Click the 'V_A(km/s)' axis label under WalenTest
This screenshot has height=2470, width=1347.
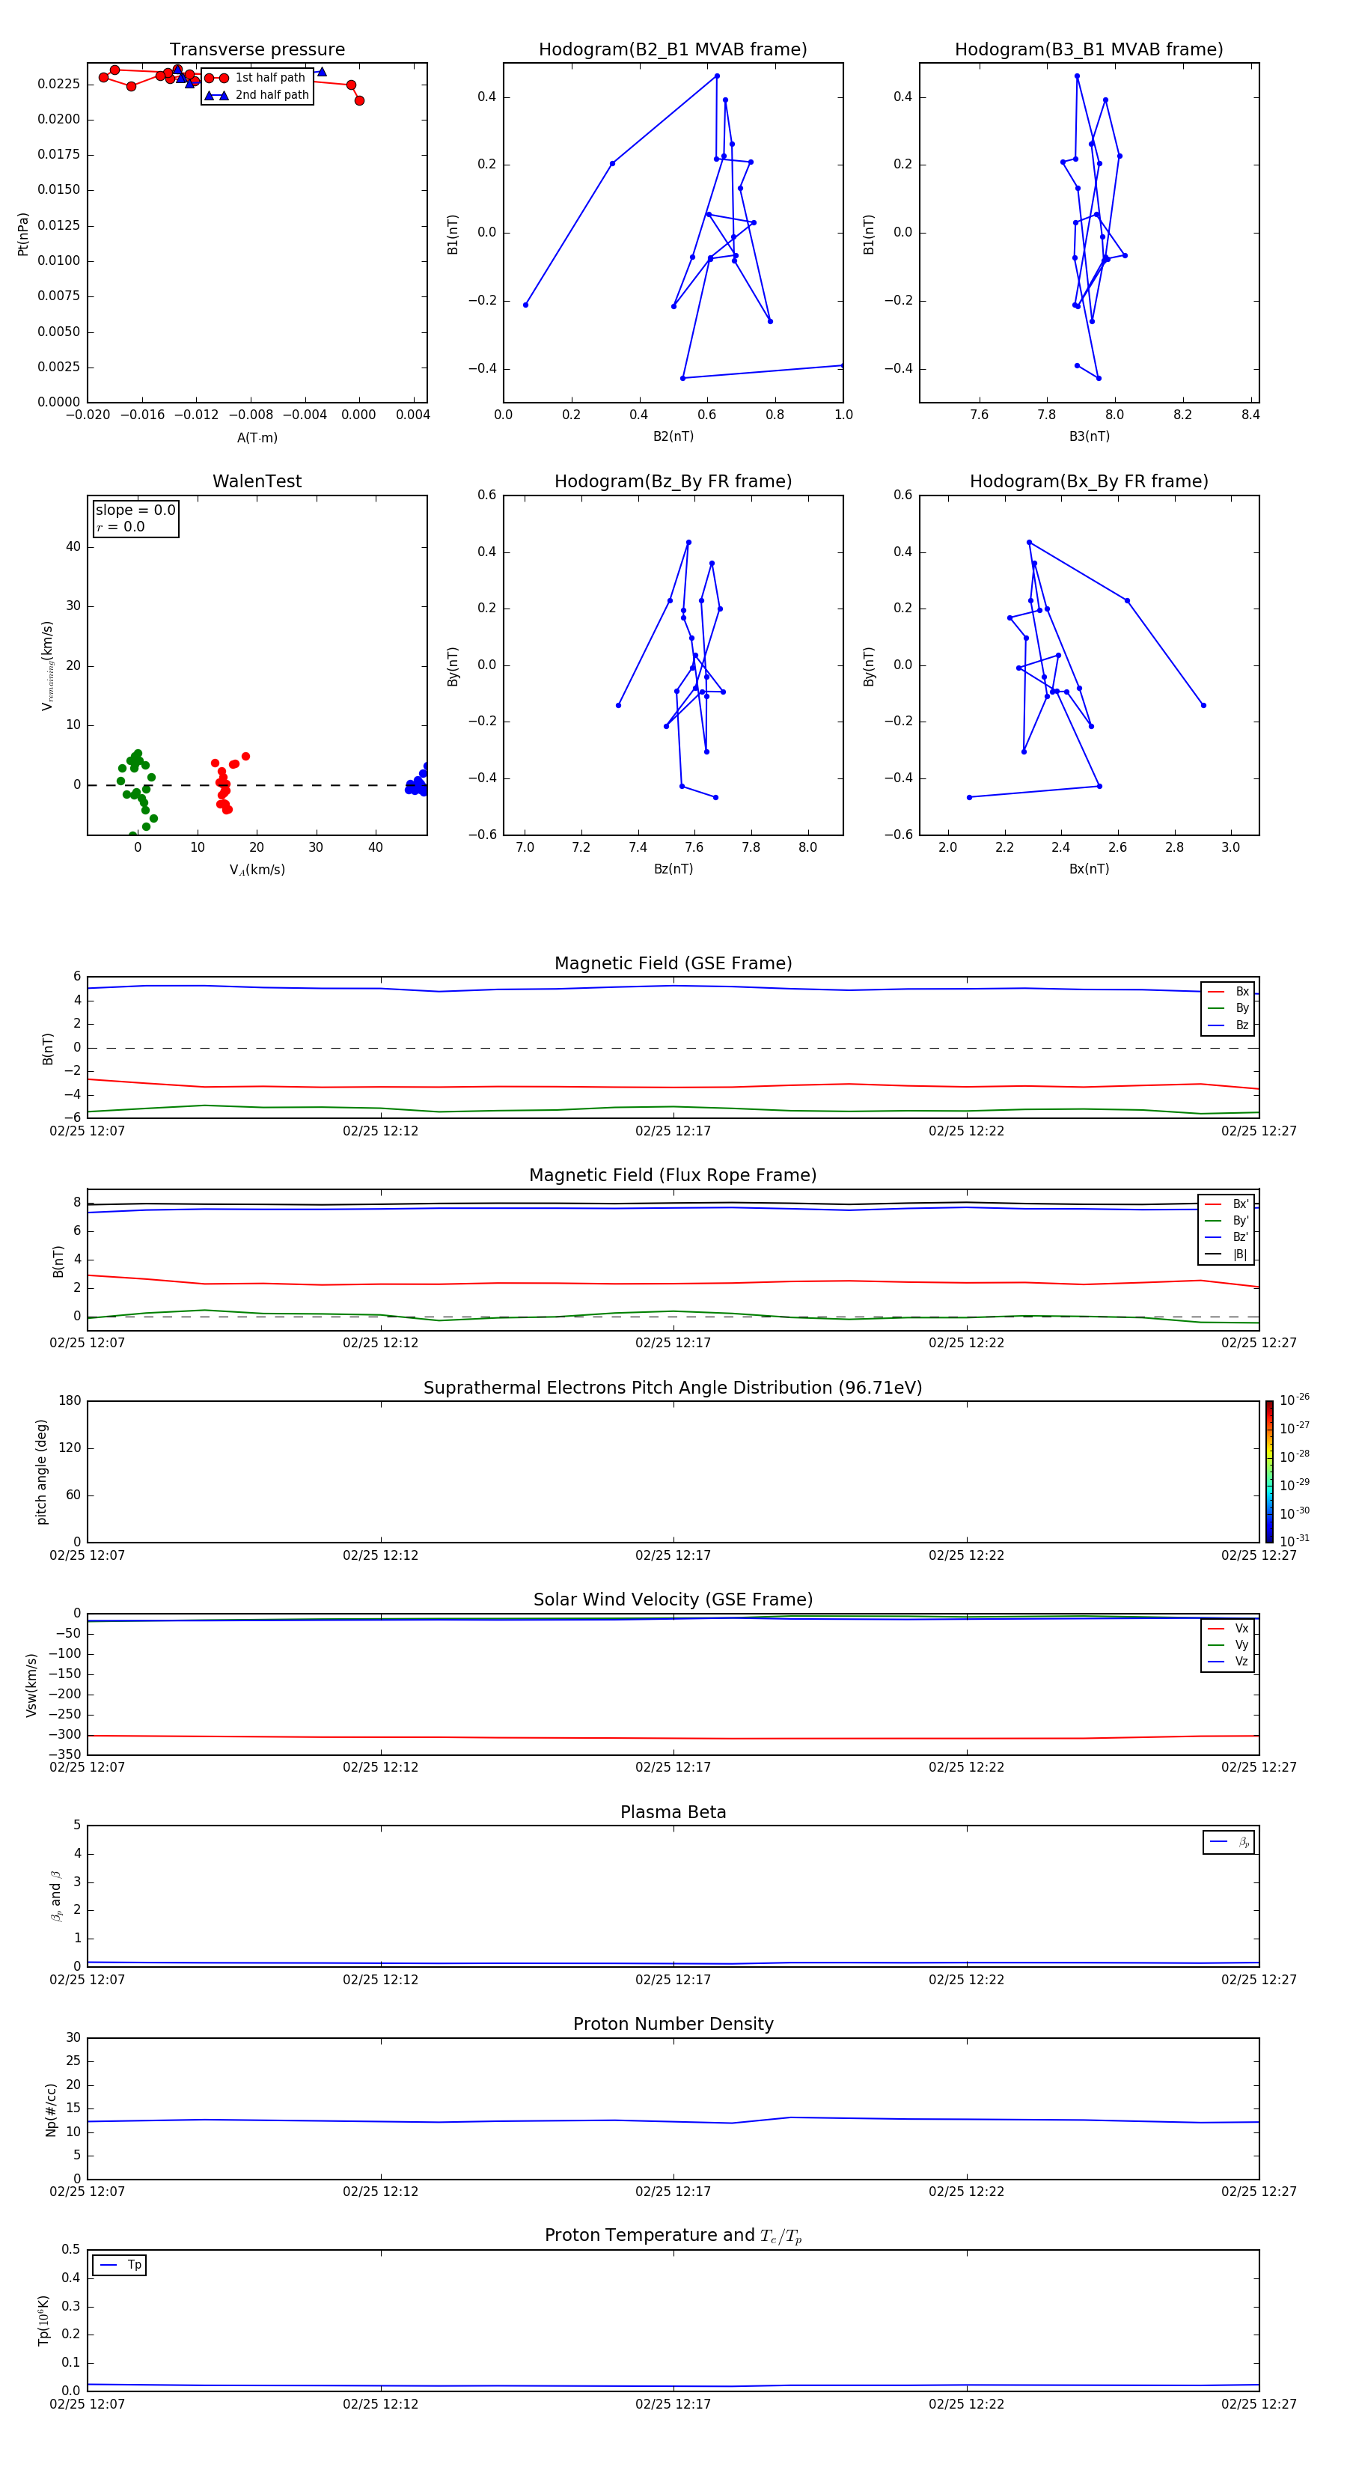coord(257,870)
